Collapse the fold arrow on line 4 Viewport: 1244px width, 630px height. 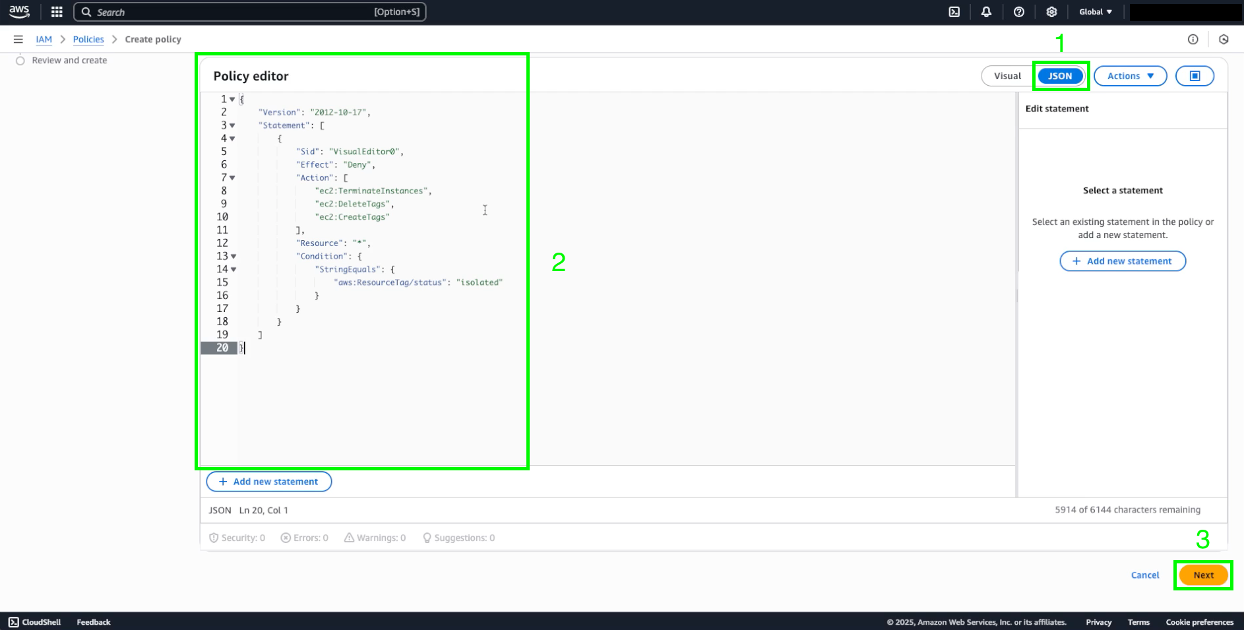(x=232, y=139)
